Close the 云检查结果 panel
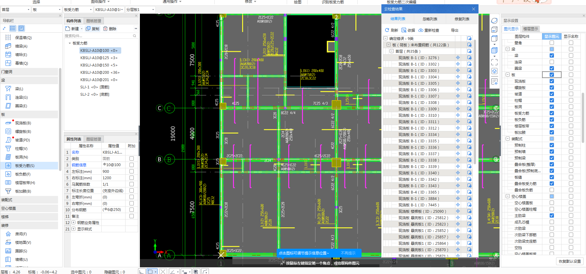The width and height of the screenshot is (586, 274). pos(474,9)
